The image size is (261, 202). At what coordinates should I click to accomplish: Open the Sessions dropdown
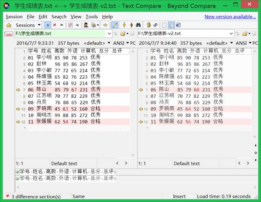coord(28,25)
